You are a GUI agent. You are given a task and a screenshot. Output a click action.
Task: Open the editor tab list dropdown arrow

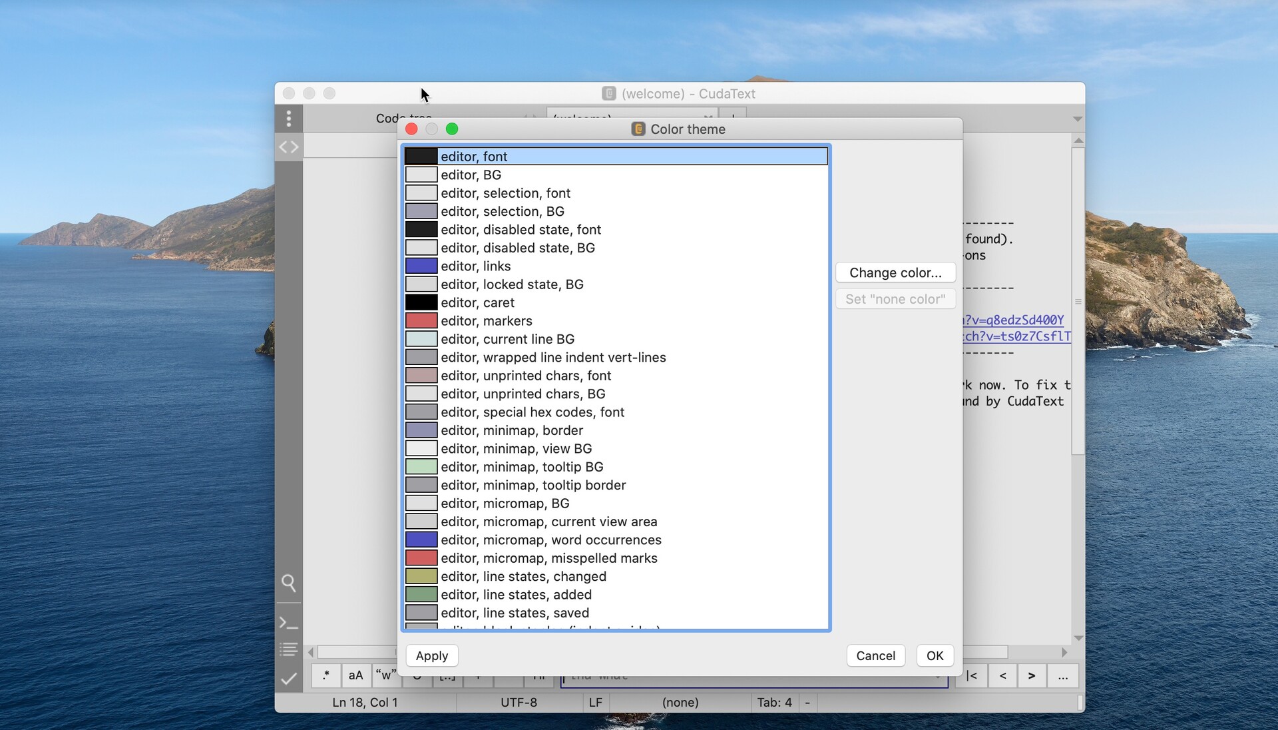point(1077,119)
